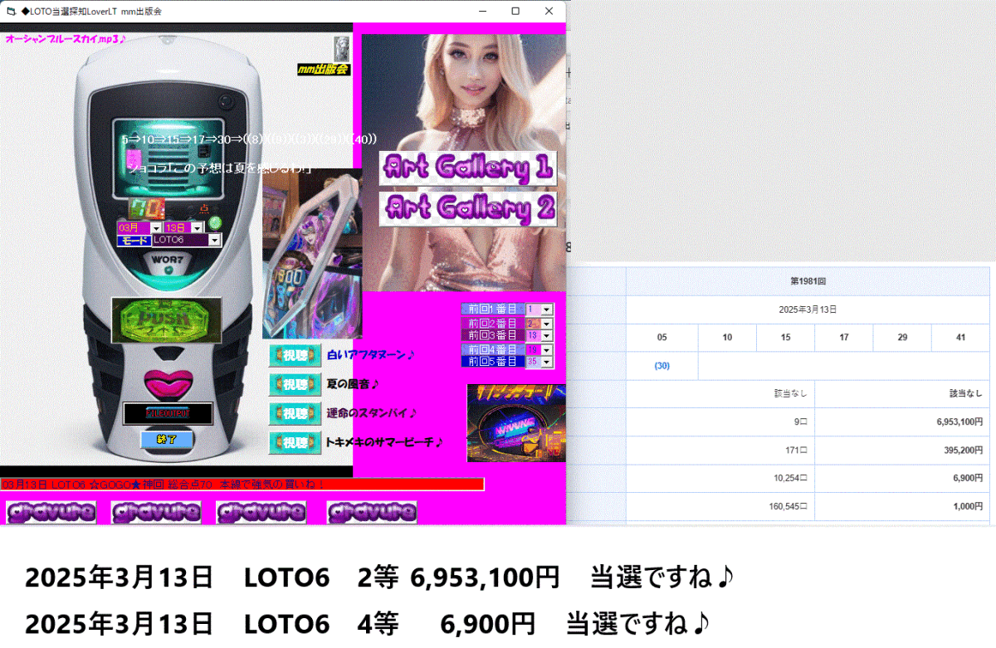Open the モード dropdown set to LOTO6
996x648 pixels.
[215, 241]
